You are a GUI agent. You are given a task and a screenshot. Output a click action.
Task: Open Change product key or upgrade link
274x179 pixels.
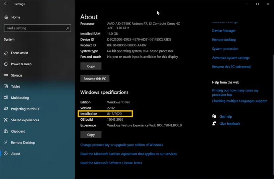coord(122,145)
